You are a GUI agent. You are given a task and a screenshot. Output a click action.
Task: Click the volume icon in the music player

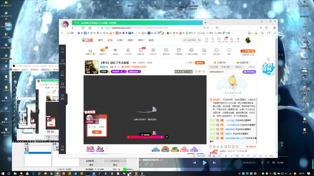262,162
